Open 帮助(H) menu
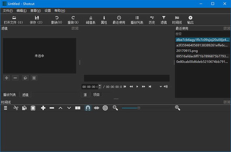231x152 pixels. click(x=60, y=11)
